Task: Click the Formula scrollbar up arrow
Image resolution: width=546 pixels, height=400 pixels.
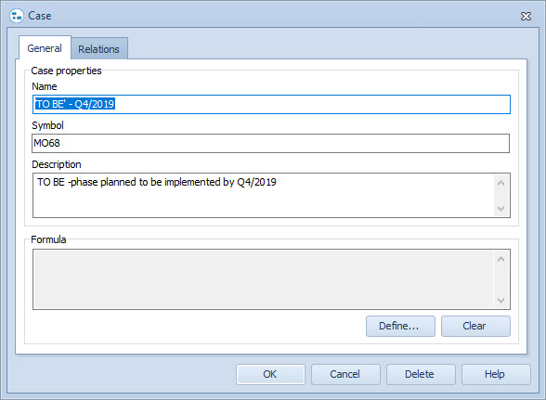Action: (501, 259)
